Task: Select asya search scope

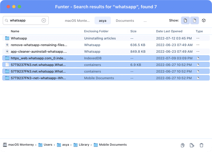Action: (x=103, y=21)
